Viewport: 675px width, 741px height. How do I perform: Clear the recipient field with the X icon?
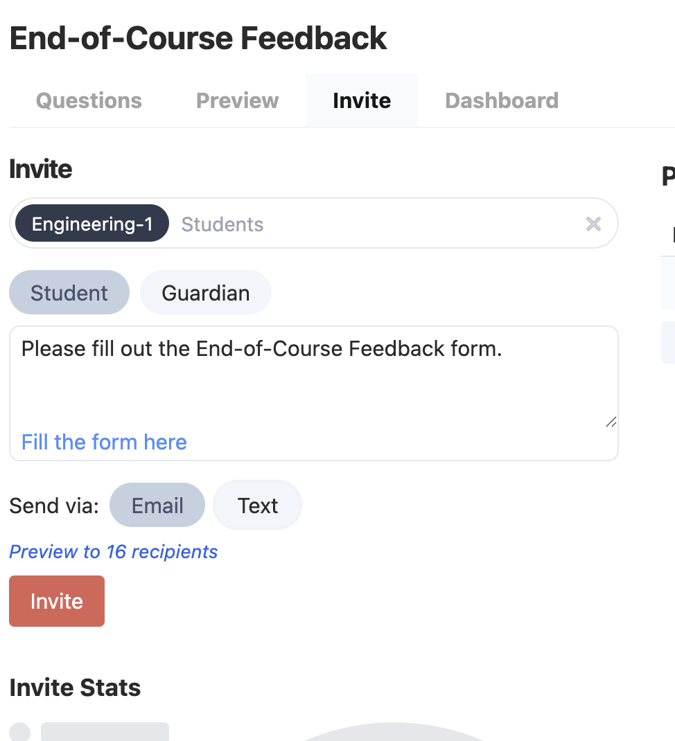pos(593,224)
